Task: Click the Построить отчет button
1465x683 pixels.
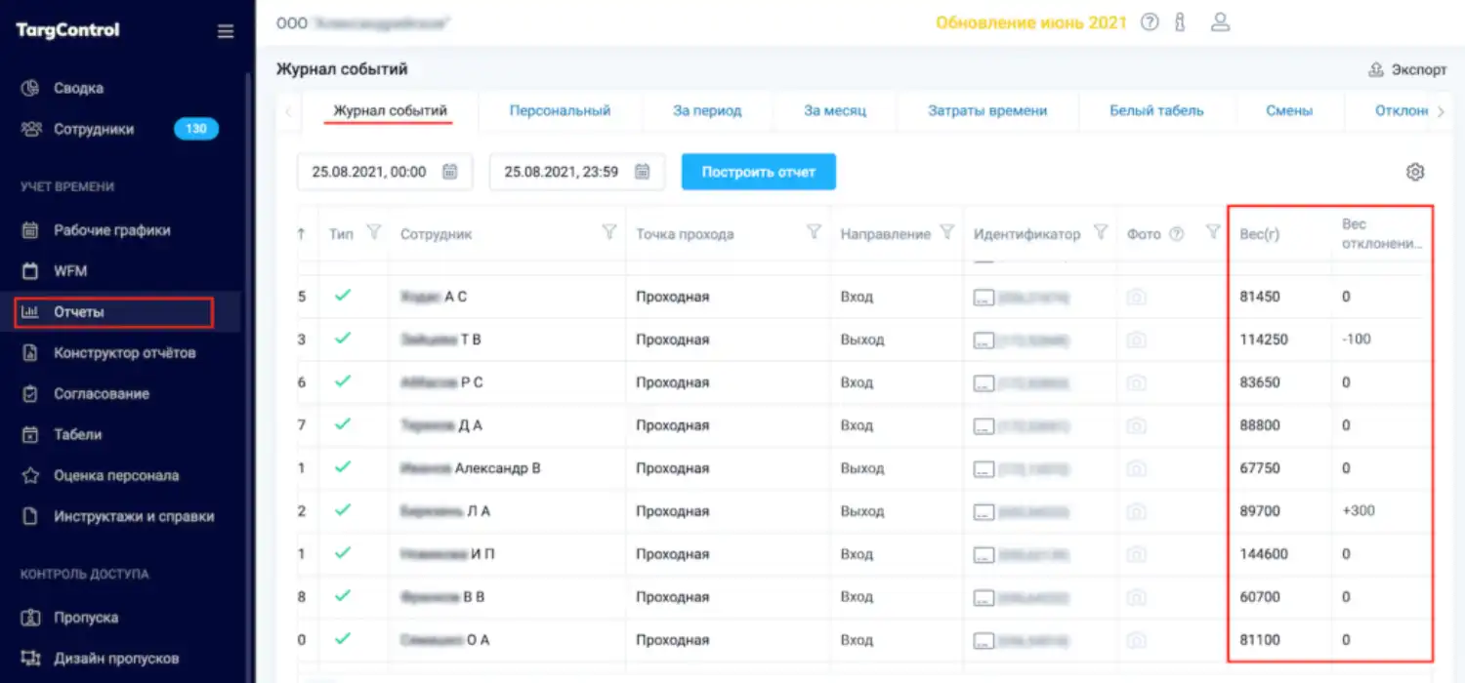Action: click(x=759, y=171)
